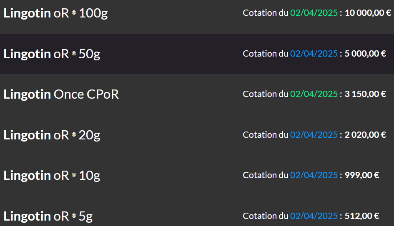Click the blue date in the 5g row

coord(314,216)
